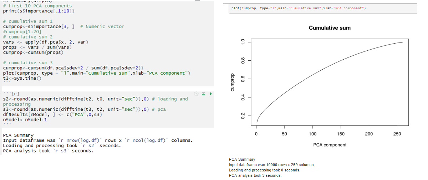Click the line 'dfResults[nModel, ] <- c("PCA",0,s3)'

click(52, 115)
